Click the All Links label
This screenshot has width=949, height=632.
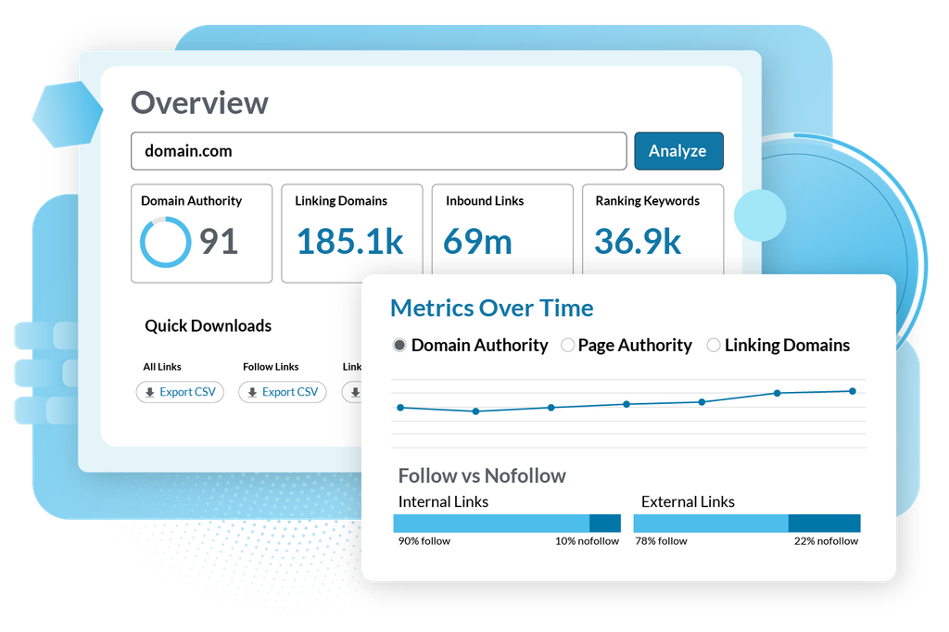point(162,367)
